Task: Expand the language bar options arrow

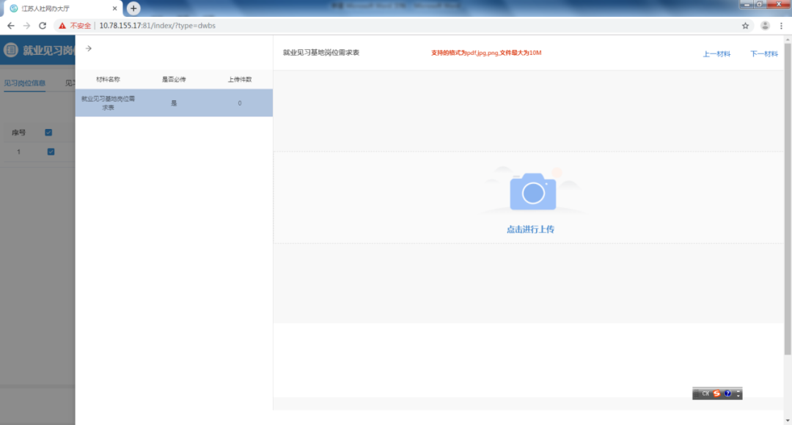Action: tap(738, 394)
